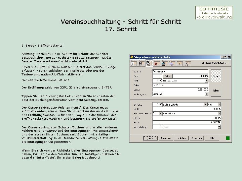
Task: Click the '17. Schritt' subtitle
Action: 121,29
